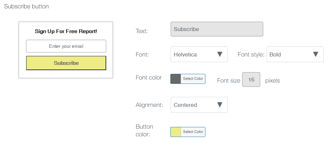Click the gray font color swatch
330x149 pixels.
pos(176,79)
